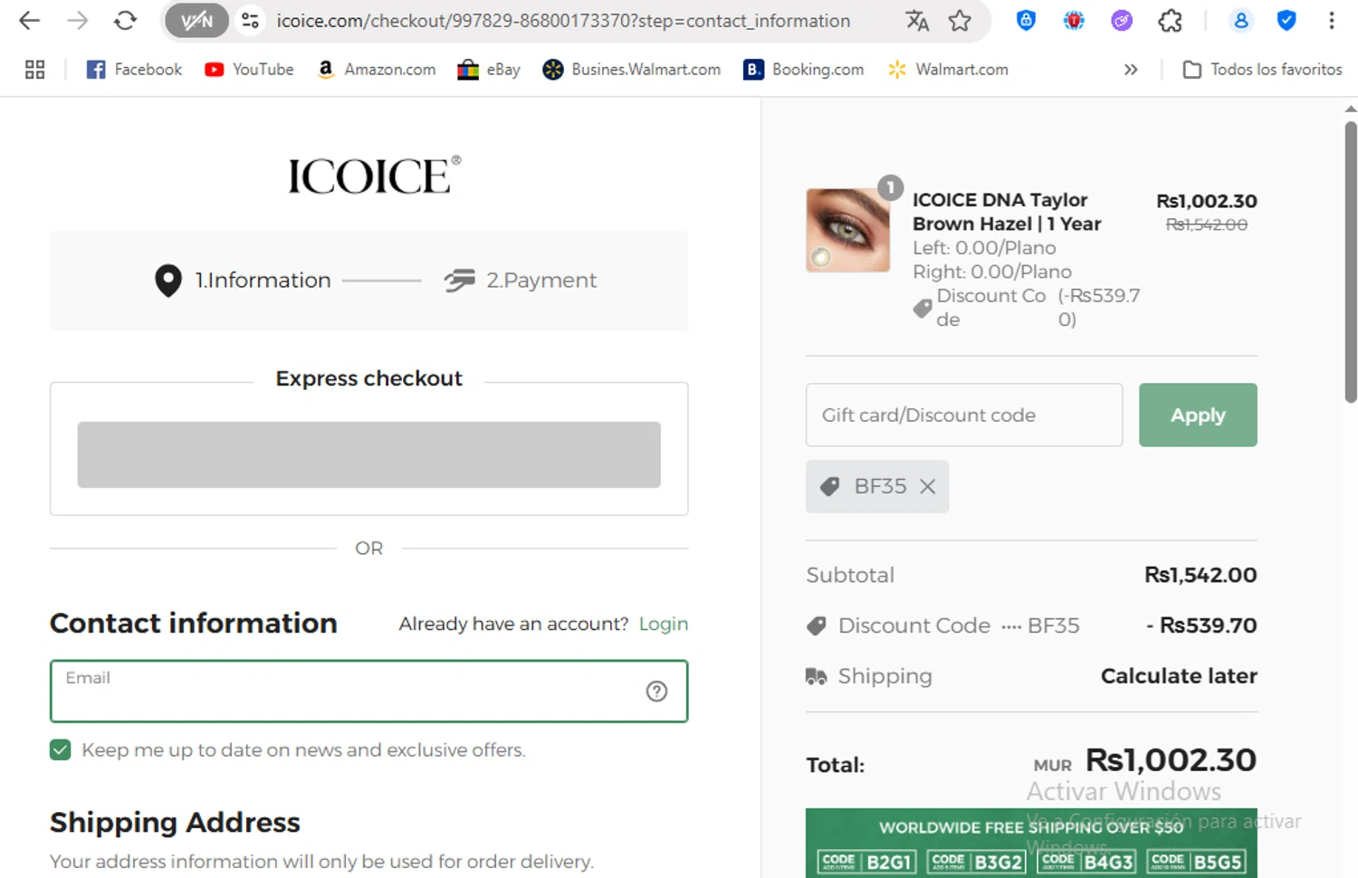Click the Discount Code tag icon in summary

817,625
